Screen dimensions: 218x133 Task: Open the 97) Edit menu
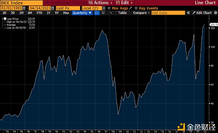tap(124, 3)
